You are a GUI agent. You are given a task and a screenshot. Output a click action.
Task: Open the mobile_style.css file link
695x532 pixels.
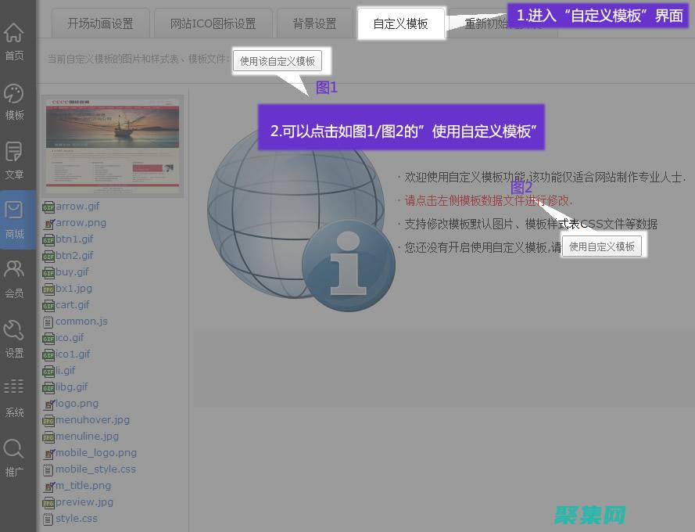95,469
